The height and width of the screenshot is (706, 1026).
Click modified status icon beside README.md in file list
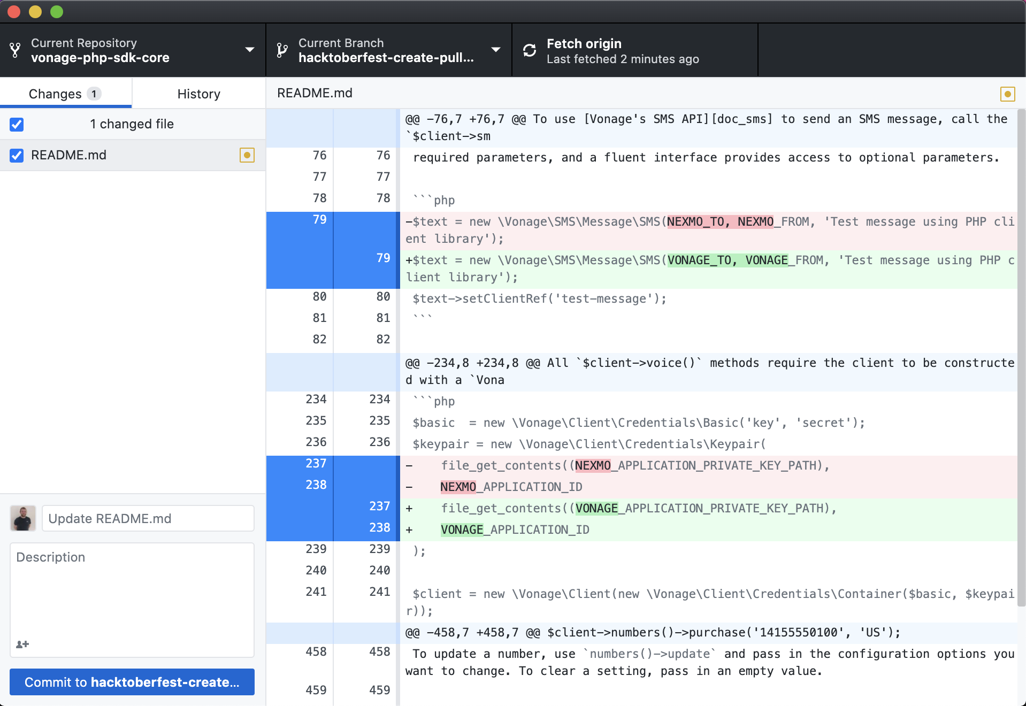click(247, 155)
